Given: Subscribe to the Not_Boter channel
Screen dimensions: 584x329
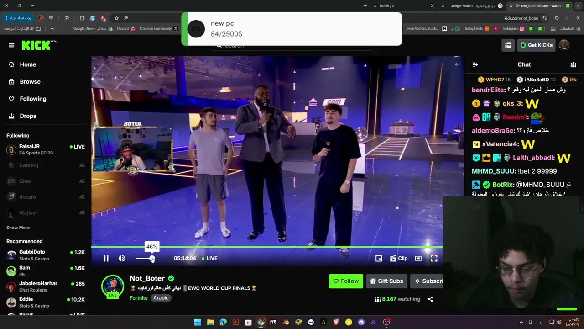Looking at the screenshot, I should click(x=427, y=281).
